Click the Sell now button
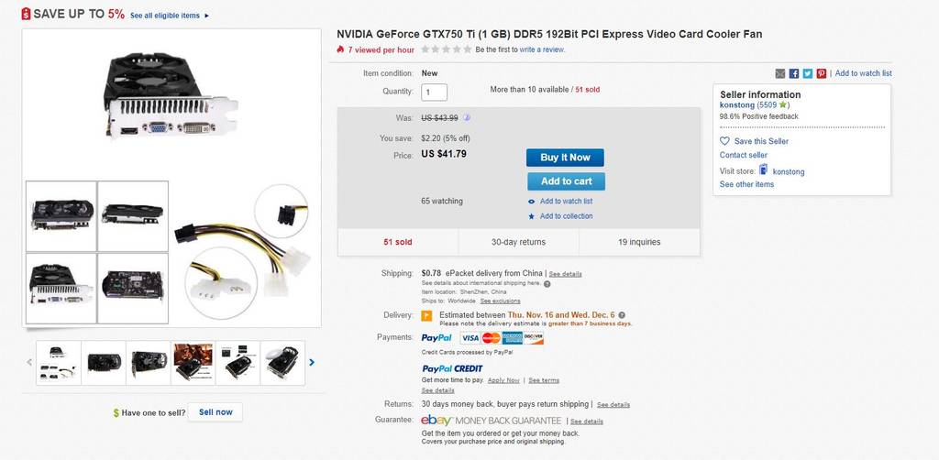The image size is (939, 460). (x=216, y=412)
